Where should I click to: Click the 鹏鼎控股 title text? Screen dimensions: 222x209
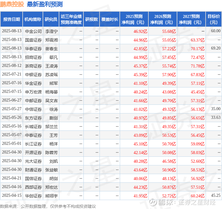(12, 4)
